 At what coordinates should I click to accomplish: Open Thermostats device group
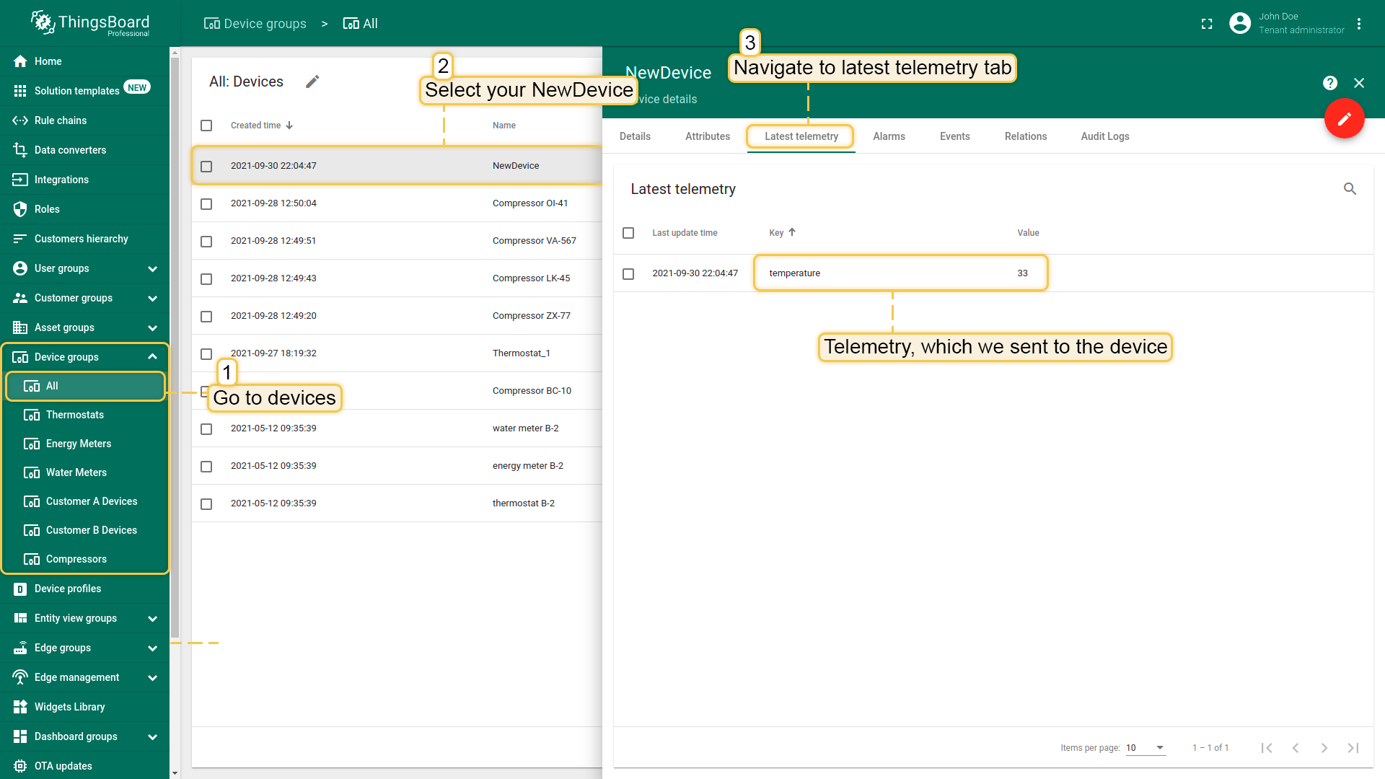(x=75, y=415)
